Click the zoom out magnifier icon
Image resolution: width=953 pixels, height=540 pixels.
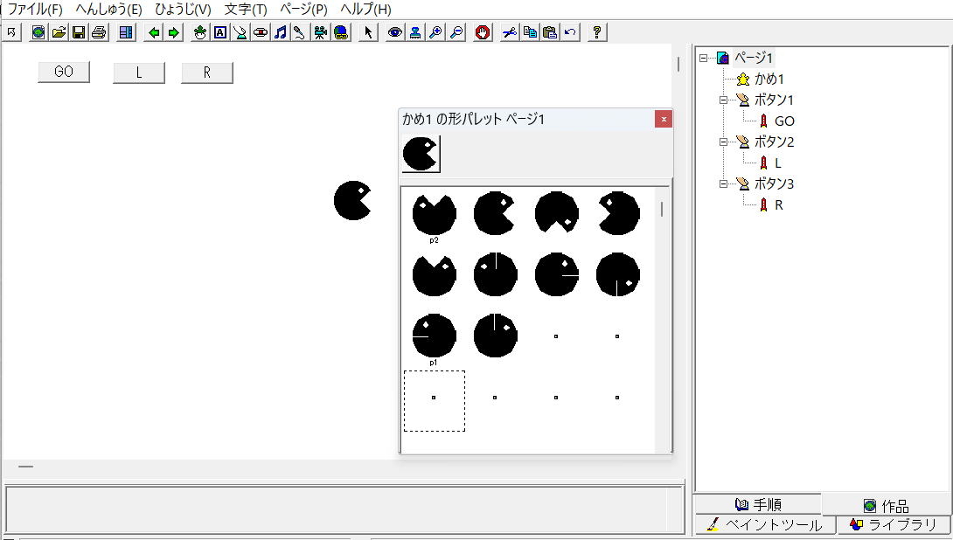456,32
